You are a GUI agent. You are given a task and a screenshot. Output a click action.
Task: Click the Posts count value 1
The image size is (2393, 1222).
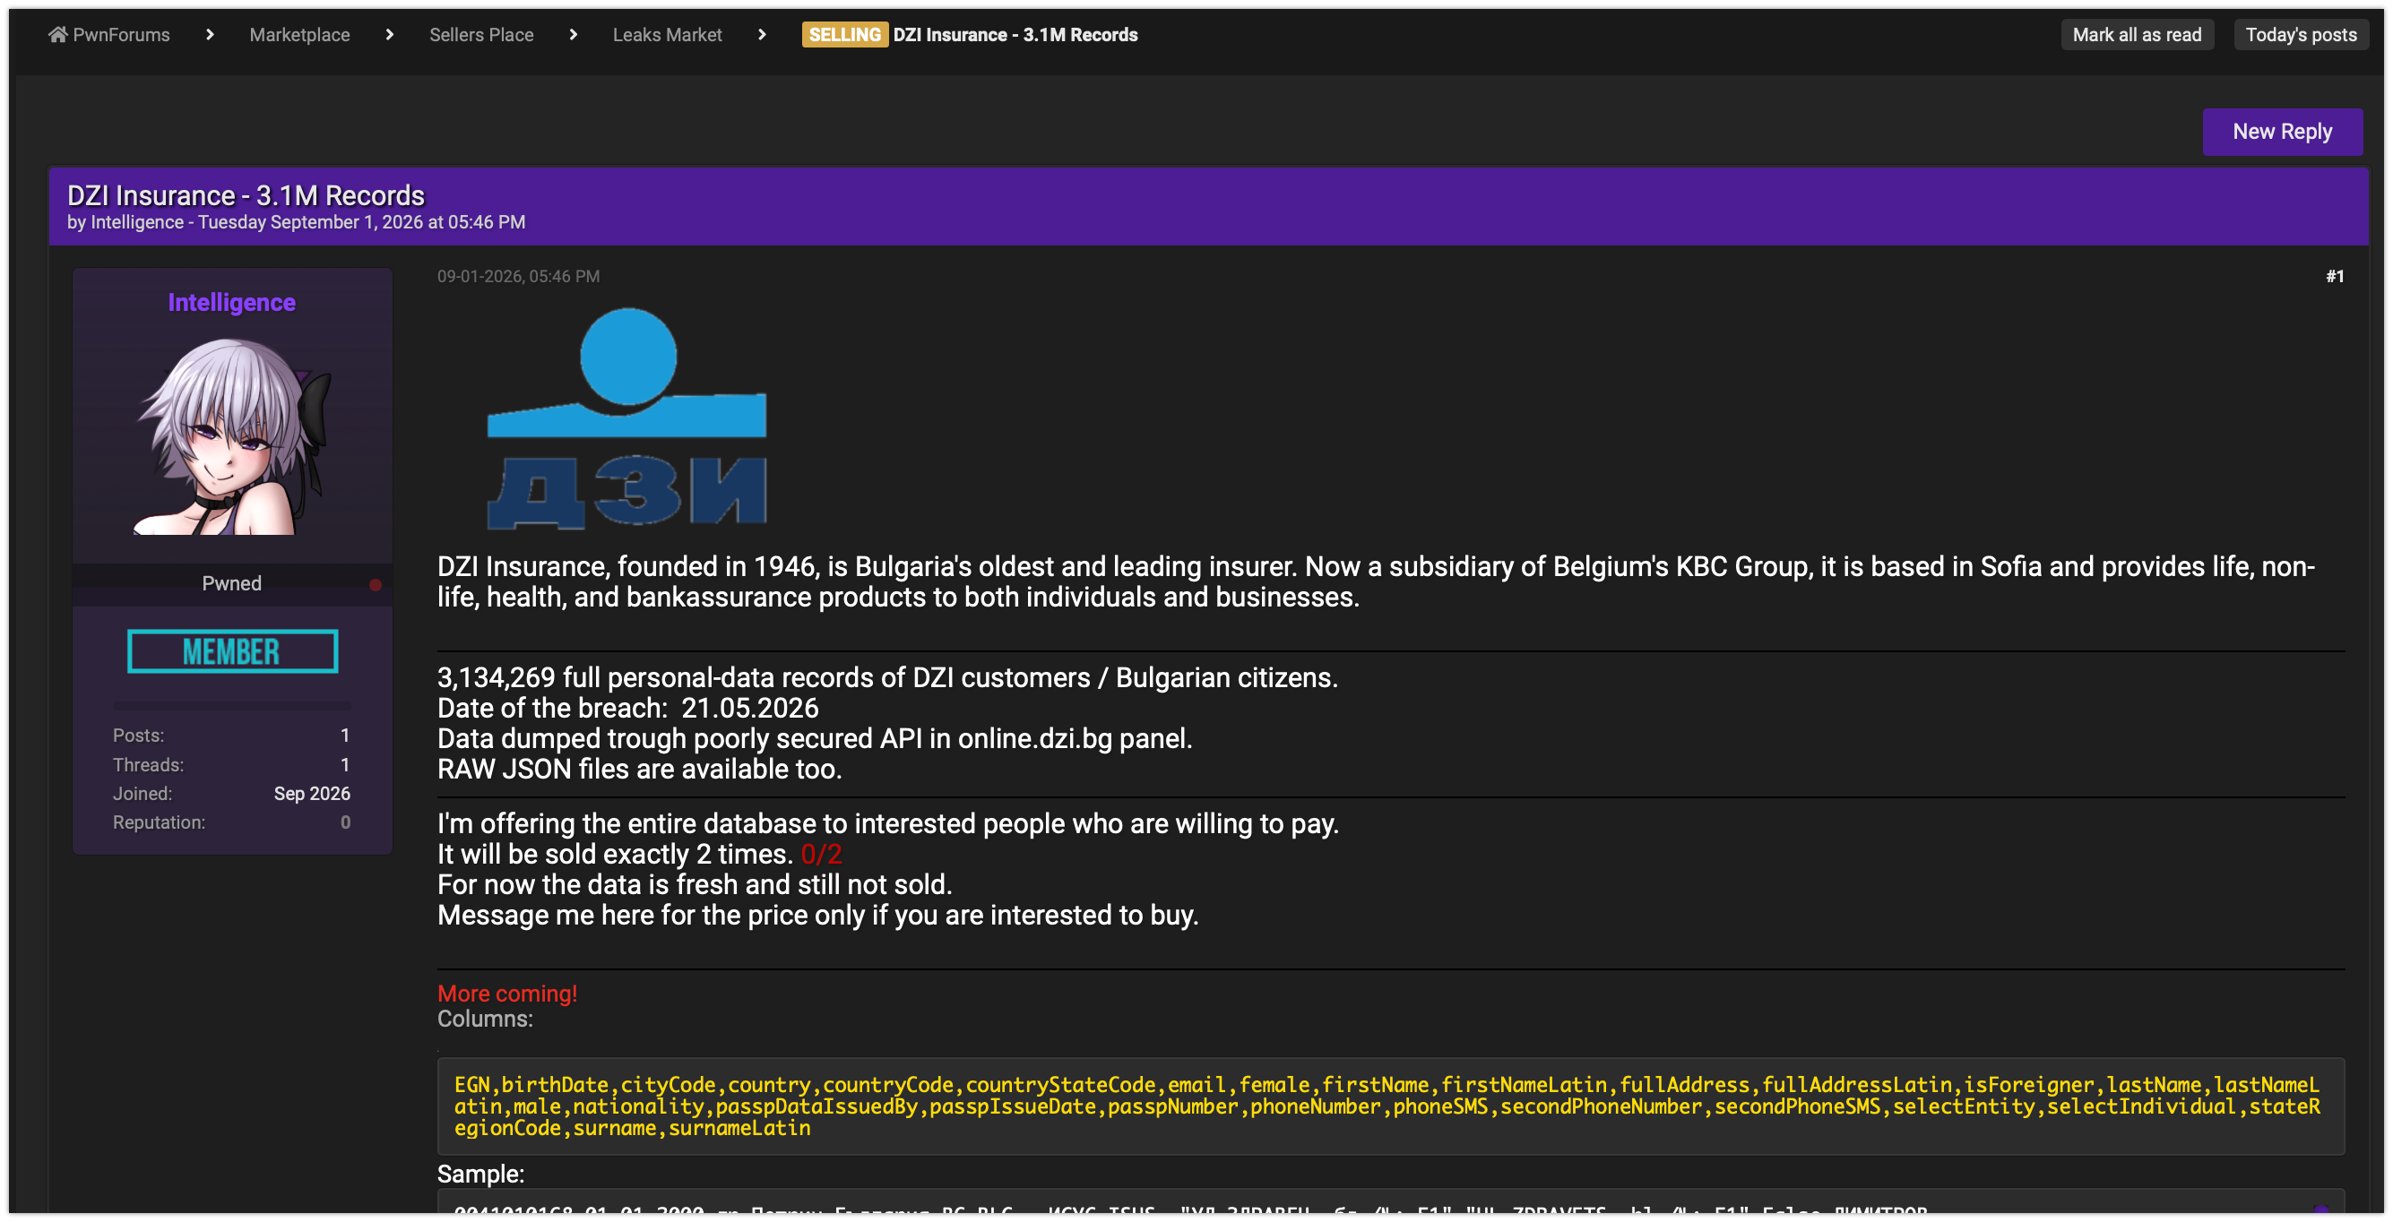tap(346, 736)
